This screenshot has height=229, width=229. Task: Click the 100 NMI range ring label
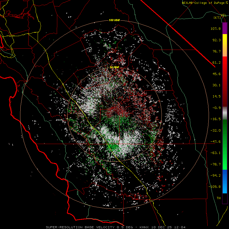[x=114, y=20]
